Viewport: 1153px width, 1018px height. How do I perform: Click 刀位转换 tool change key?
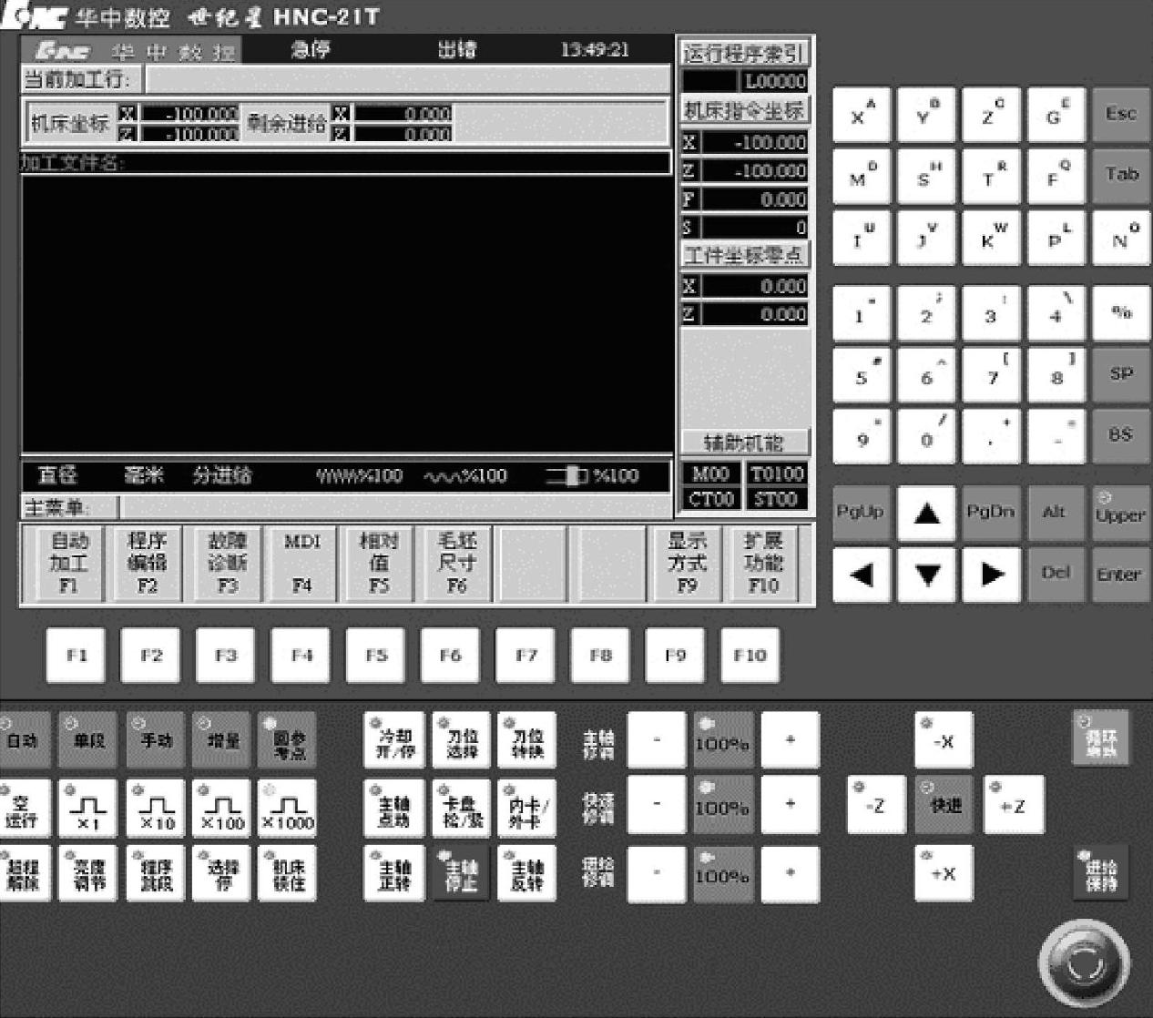pyautogui.click(x=527, y=740)
